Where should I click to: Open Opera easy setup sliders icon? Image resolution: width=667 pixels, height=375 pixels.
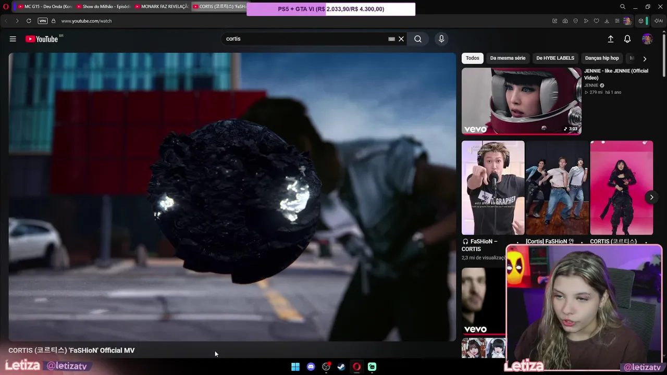point(617,21)
